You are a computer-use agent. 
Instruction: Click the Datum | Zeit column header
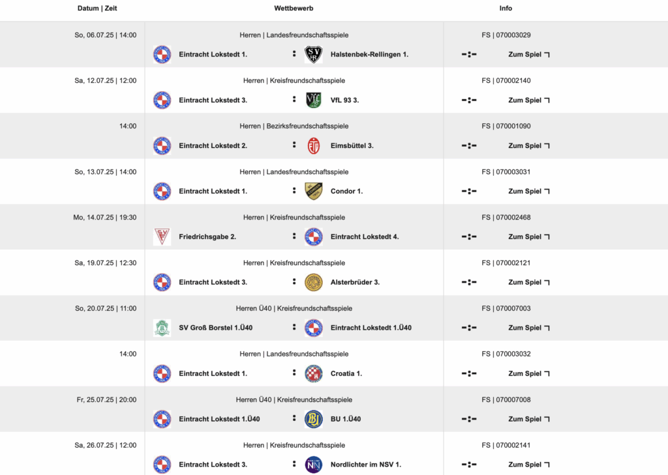pyautogui.click(x=97, y=8)
